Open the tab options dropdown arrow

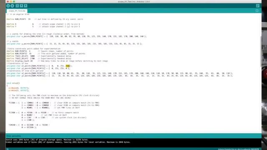[x=257, y=11]
